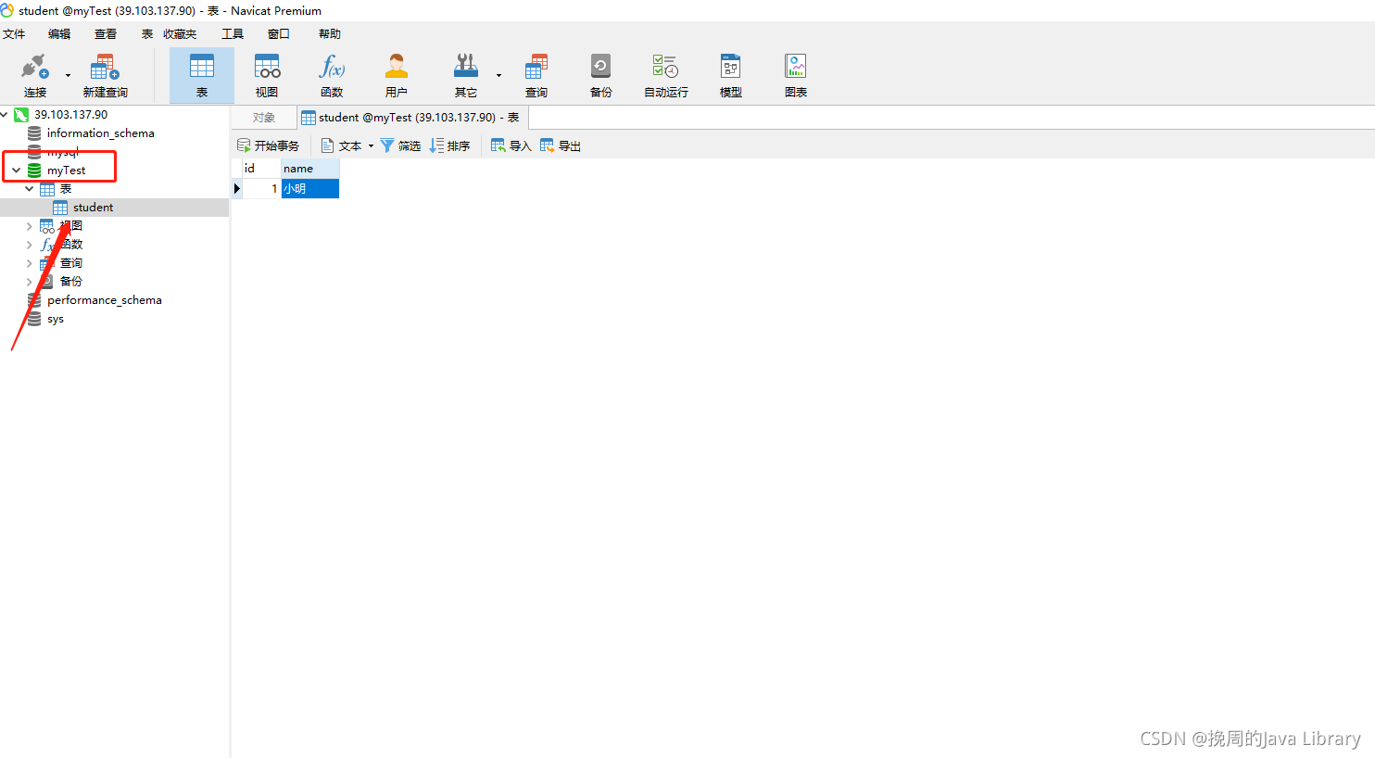Select the cell containing id 1
Image resolution: width=1375 pixels, height=758 pixels.
pyautogui.click(x=261, y=188)
